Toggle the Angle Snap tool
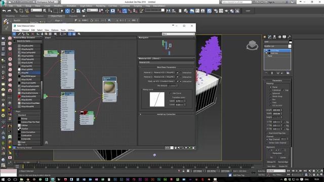This screenshot has width=324, height=182. tap(125, 11)
